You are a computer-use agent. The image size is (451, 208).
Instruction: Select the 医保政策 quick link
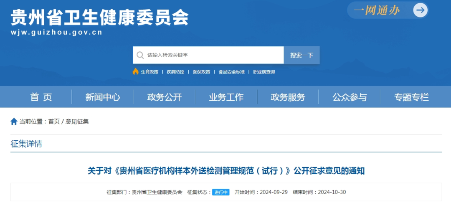click(201, 72)
